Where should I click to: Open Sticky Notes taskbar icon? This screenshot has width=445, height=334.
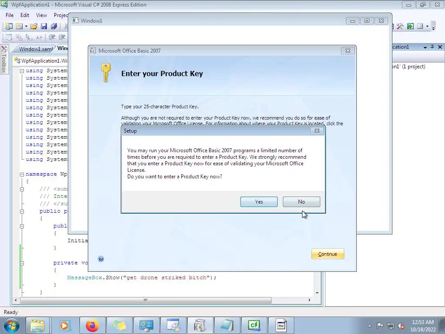(x=119, y=325)
